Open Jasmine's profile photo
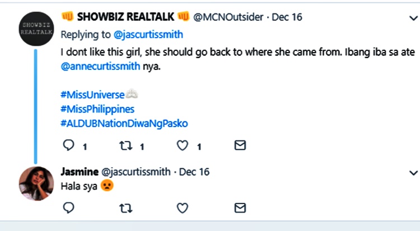Image resolution: width=420 pixels, height=231 pixels. click(x=36, y=183)
